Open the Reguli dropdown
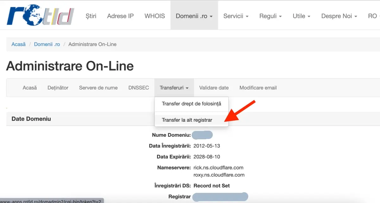 [x=270, y=16]
